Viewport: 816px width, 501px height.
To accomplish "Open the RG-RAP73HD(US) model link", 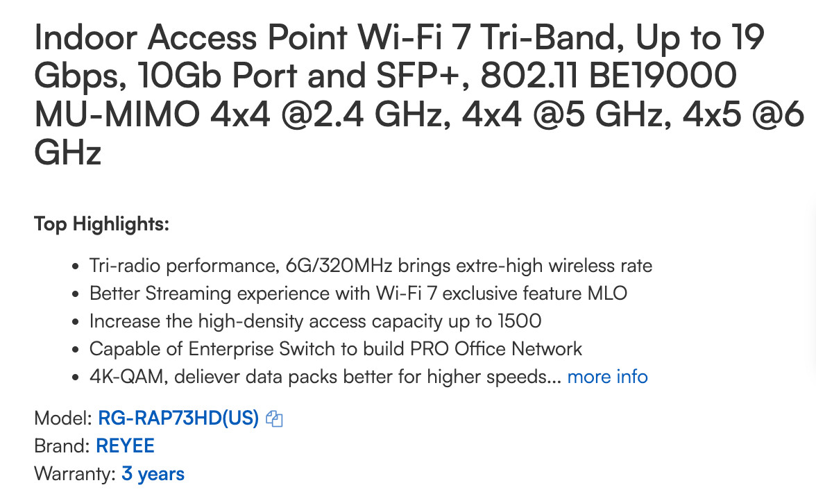I will (178, 418).
